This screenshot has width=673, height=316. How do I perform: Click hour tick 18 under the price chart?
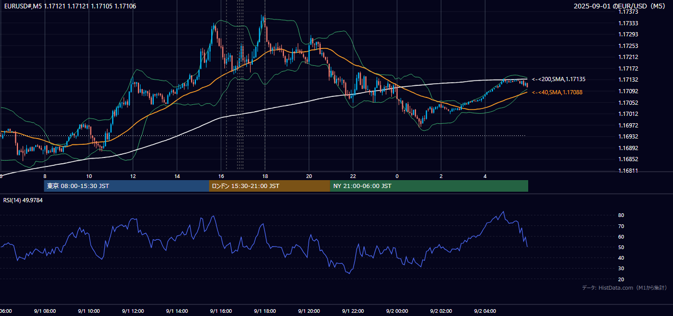(265, 176)
